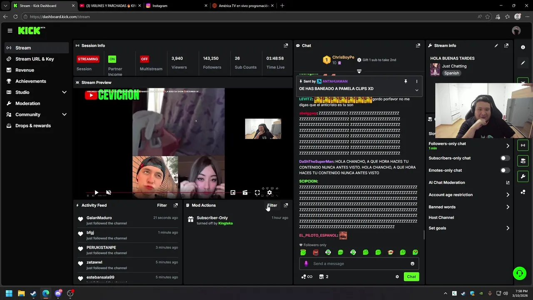Open File Explorer from the taskbar
The width and height of the screenshot is (533, 300).
(21, 293)
